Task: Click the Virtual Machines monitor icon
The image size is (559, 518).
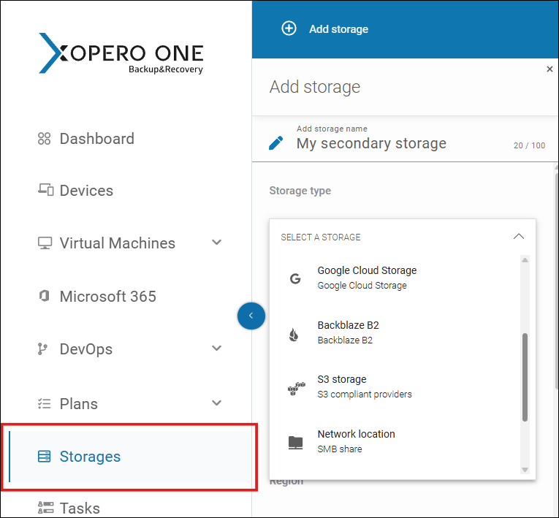Action: (45, 243)
